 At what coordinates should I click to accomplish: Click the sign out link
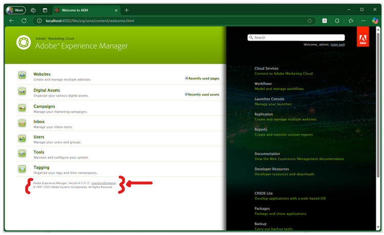pyautogui.click(x=338, y=45)
